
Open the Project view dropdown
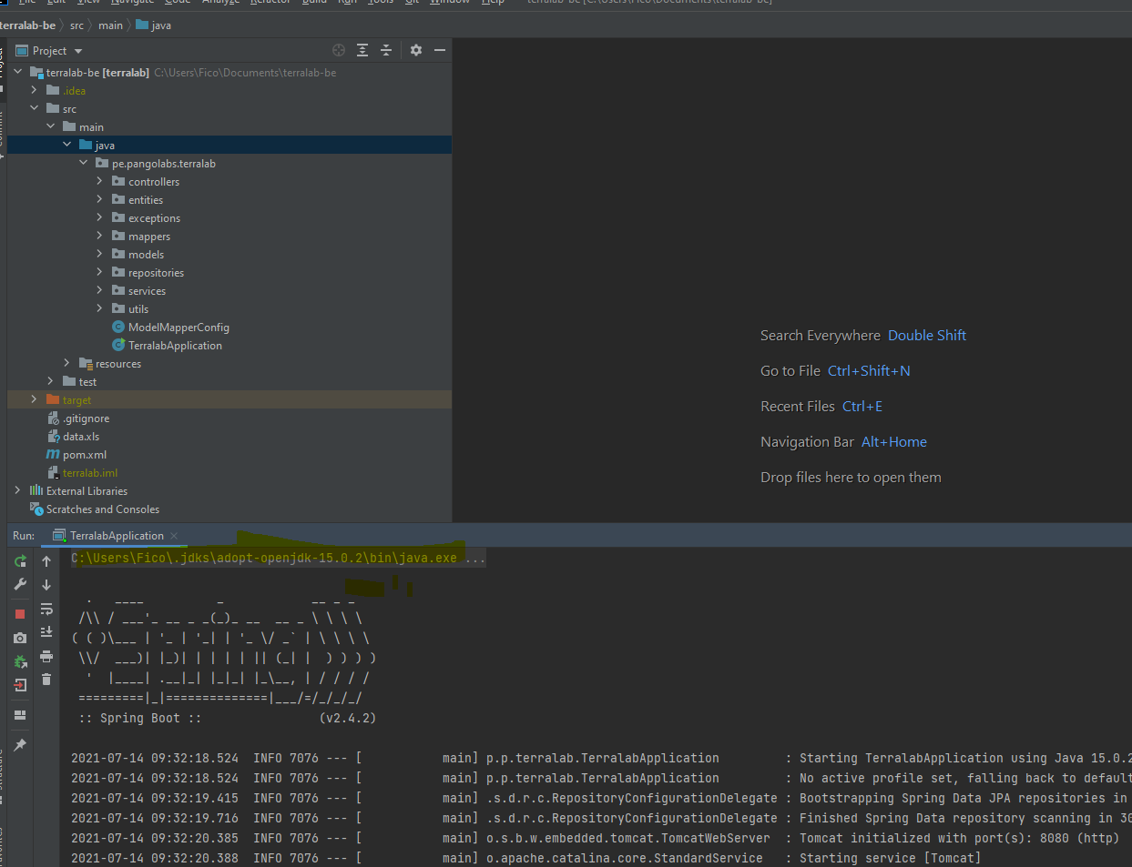coord(78,51)
